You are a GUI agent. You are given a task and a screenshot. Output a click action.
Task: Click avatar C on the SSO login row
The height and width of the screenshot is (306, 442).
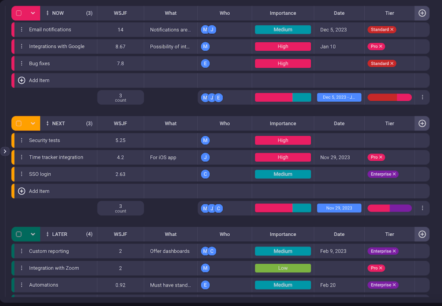(205, 174)
